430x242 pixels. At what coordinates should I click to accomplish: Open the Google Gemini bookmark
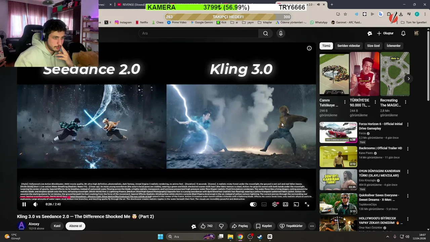[x=201, y=23]
